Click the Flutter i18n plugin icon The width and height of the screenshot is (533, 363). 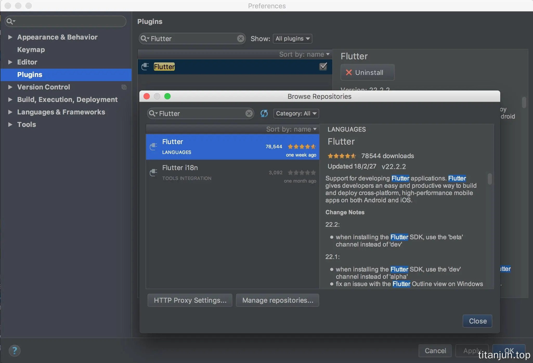tap(153, 172)
